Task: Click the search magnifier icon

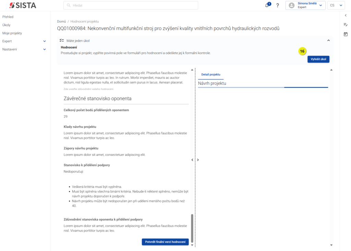Action: tap(69, 5)
